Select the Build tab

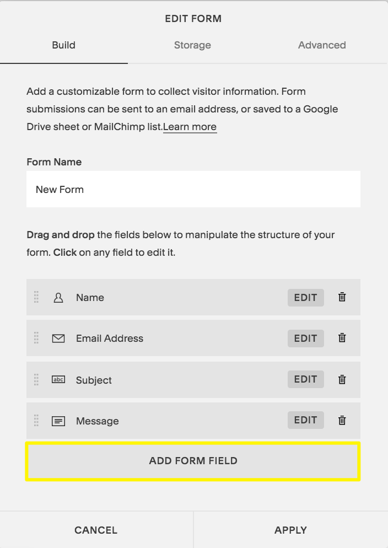point(64,45)
